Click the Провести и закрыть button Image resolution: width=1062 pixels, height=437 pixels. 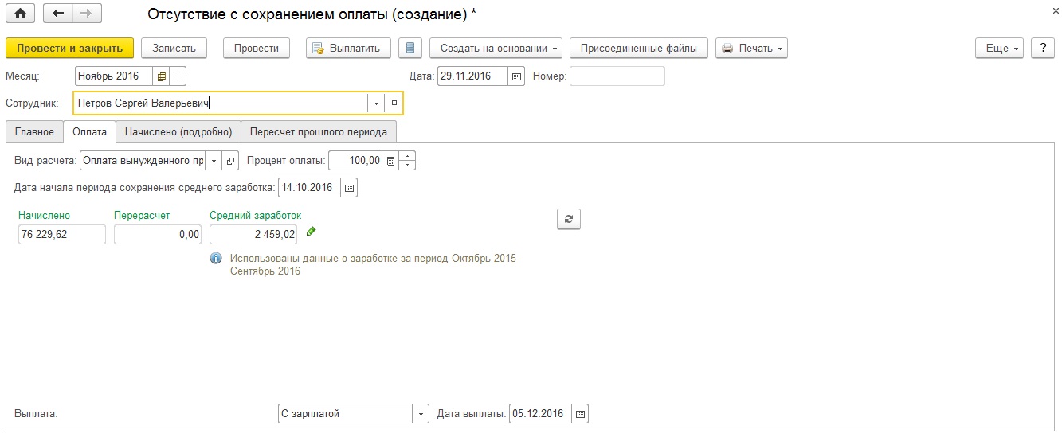click(70, 49)
